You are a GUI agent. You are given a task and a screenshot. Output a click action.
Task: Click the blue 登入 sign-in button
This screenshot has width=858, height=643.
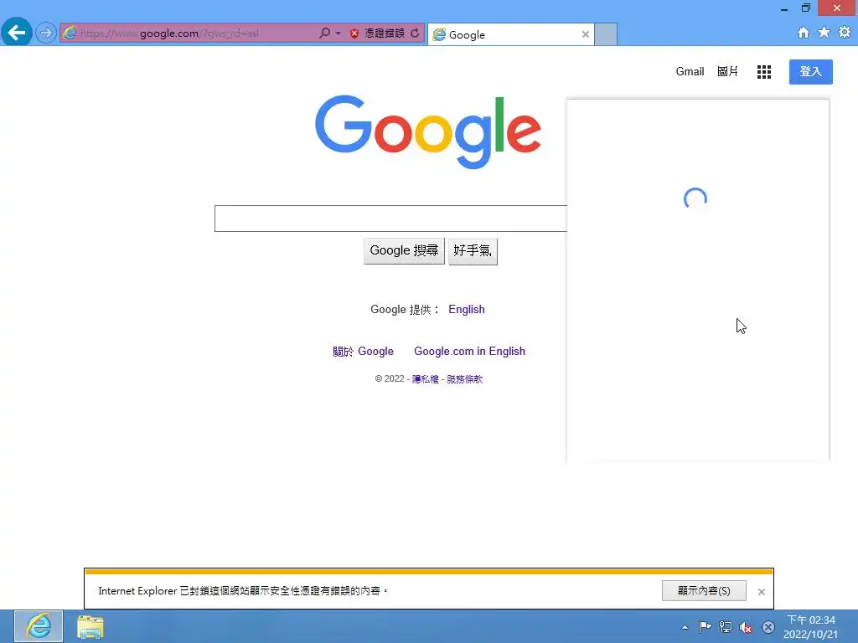pos(810,72)
